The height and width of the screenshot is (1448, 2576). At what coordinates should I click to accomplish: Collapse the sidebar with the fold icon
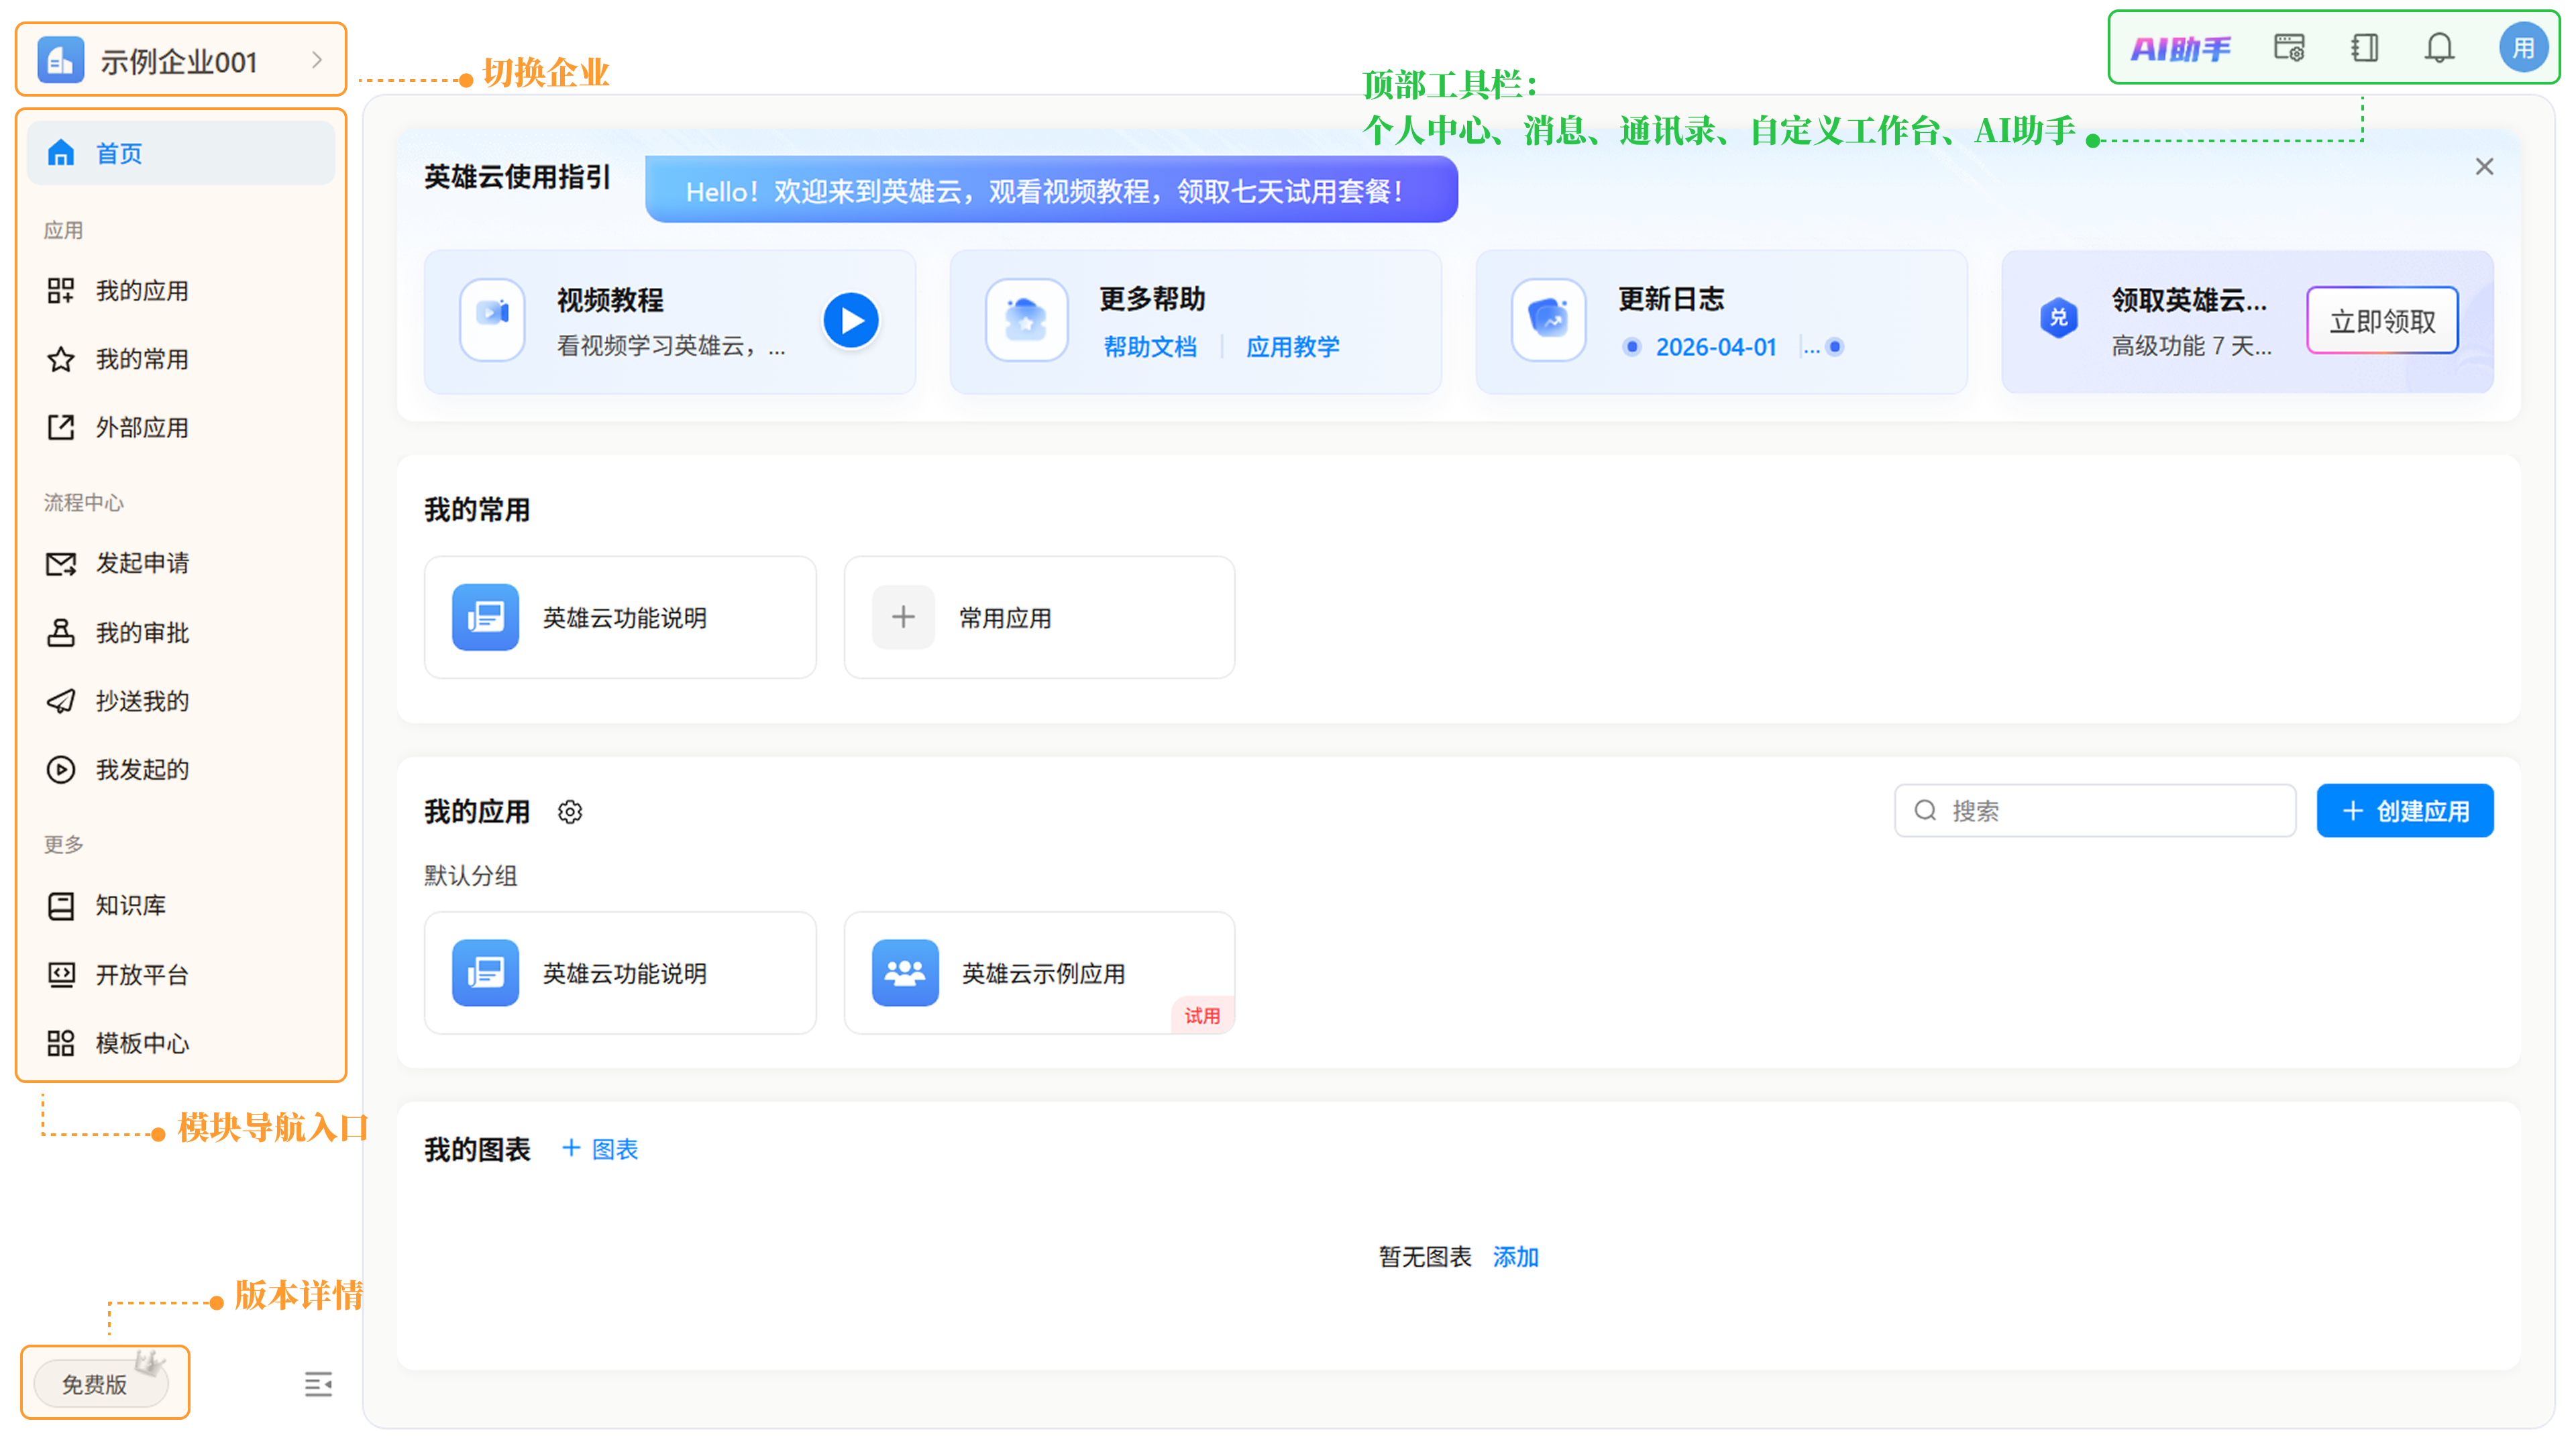pyautogui.click(x=318, y=1384)
